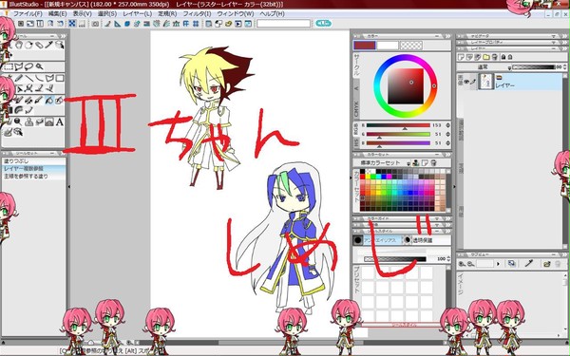
Task: Toggle the layer lock icon
Action: (503, 57)
